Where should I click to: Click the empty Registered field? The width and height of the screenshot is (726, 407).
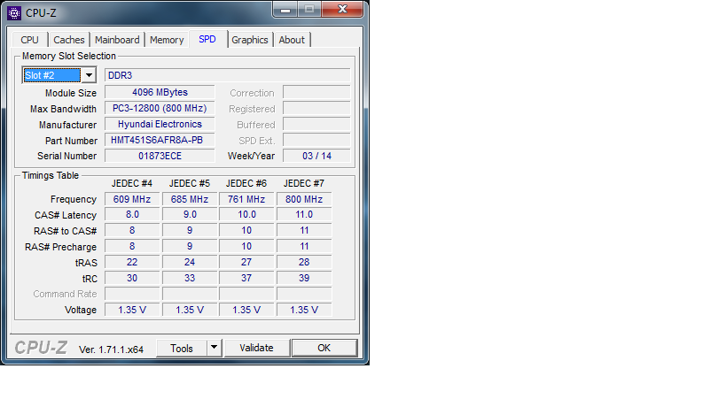point(316,108)
